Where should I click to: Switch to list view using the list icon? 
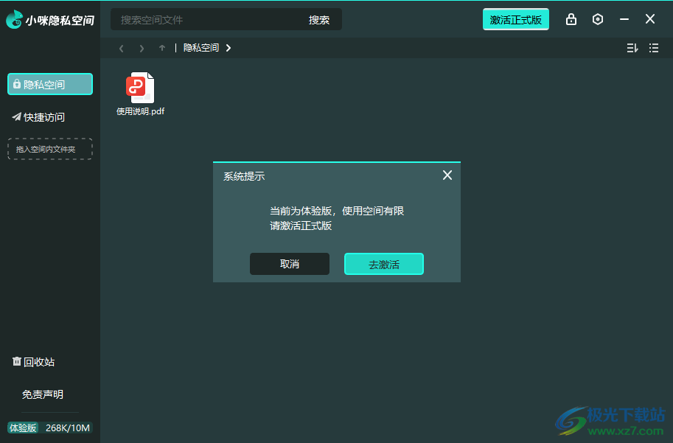pyautogui.click(x=653, y=47)
